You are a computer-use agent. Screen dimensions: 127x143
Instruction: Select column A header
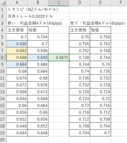point(17,3)
